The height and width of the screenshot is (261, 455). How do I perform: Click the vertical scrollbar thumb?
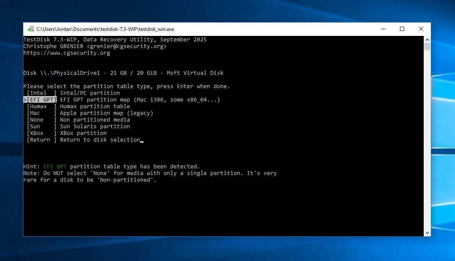pyautogui.click(x=427, y=46)
